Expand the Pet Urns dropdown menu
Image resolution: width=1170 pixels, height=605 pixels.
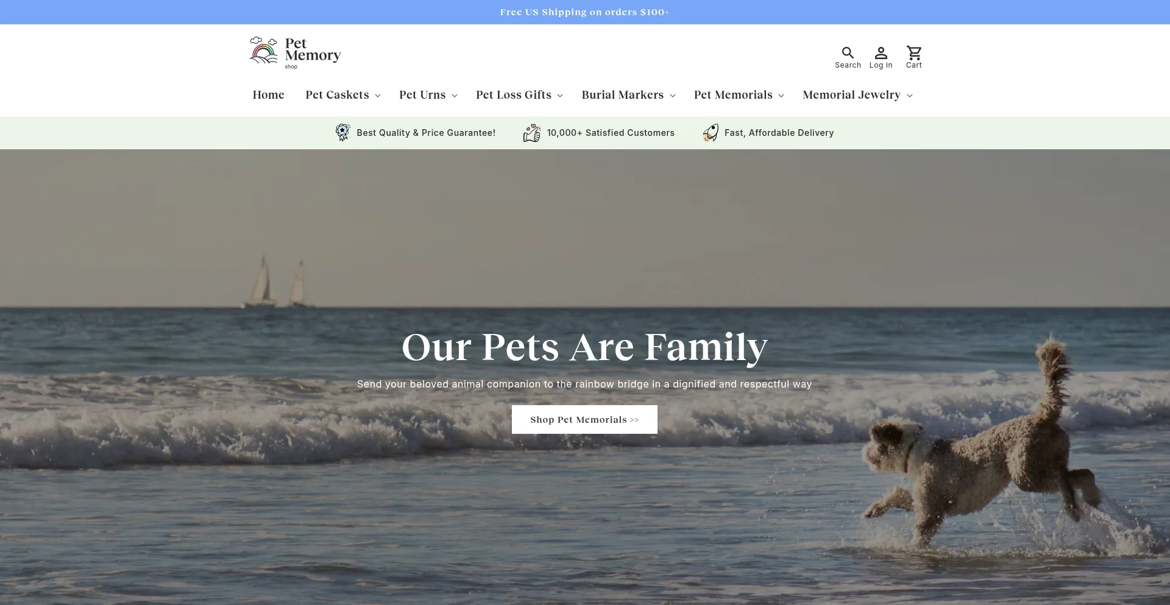point(428,95)
